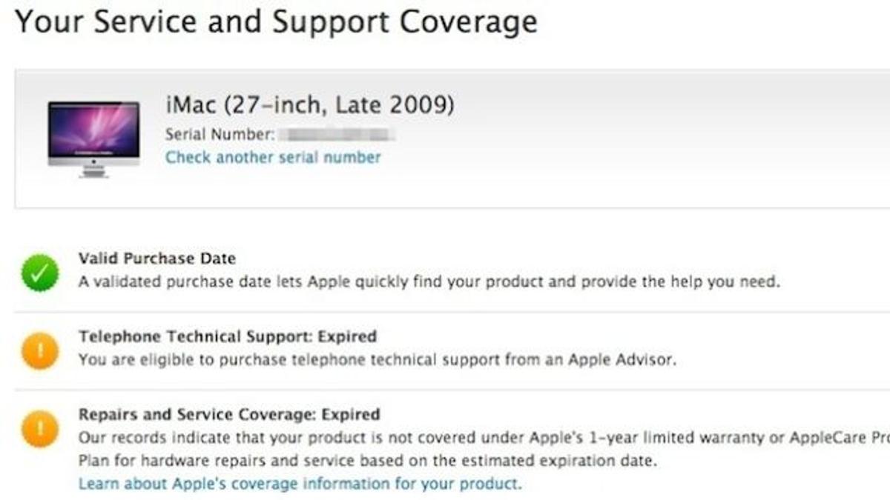The width and height of the screenshot is (890, 500).
Task: Click the sentence about purchasing telephone technical support
Action: click(377, 361)
